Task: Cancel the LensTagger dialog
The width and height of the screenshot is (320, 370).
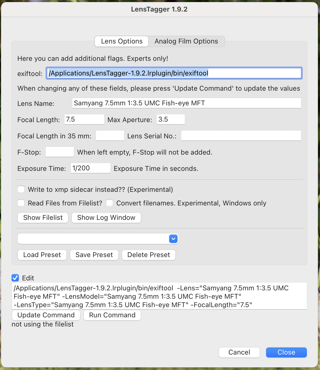Action: pyautogui.click(x=239, y=352)
